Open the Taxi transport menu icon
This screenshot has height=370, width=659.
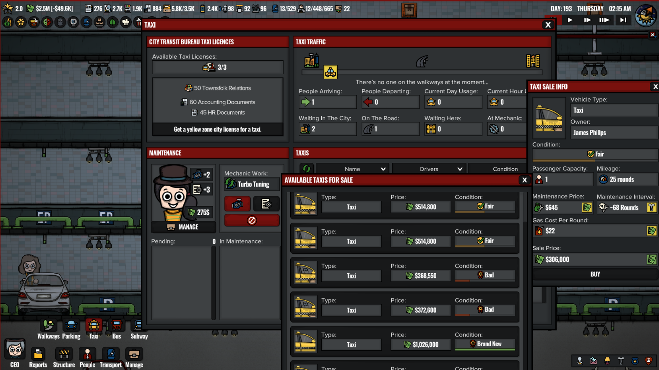click(94, 326)
